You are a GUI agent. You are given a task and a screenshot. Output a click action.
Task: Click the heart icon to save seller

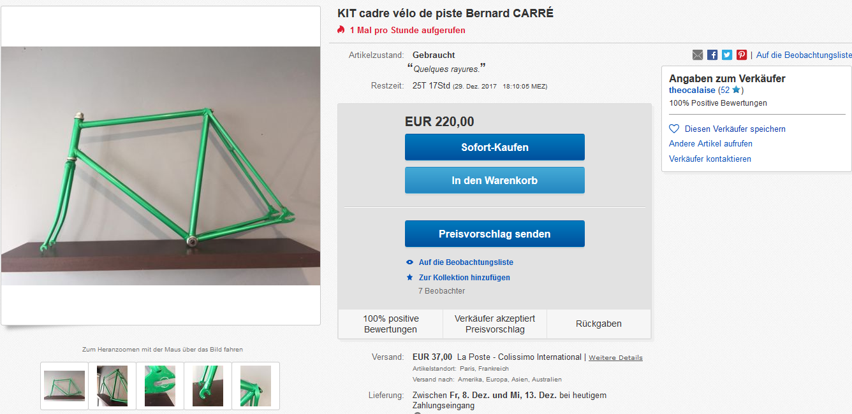pyautogui.click(x=674, y=129)
